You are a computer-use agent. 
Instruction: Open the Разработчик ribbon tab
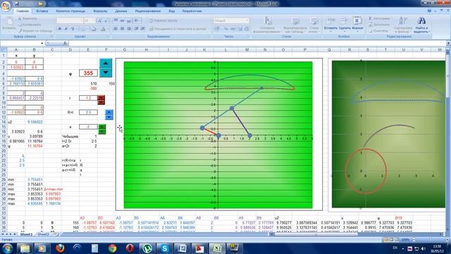coord(192,11)
